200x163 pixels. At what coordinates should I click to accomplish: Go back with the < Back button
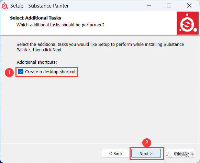pyautogui.click(x=116, y=153)
